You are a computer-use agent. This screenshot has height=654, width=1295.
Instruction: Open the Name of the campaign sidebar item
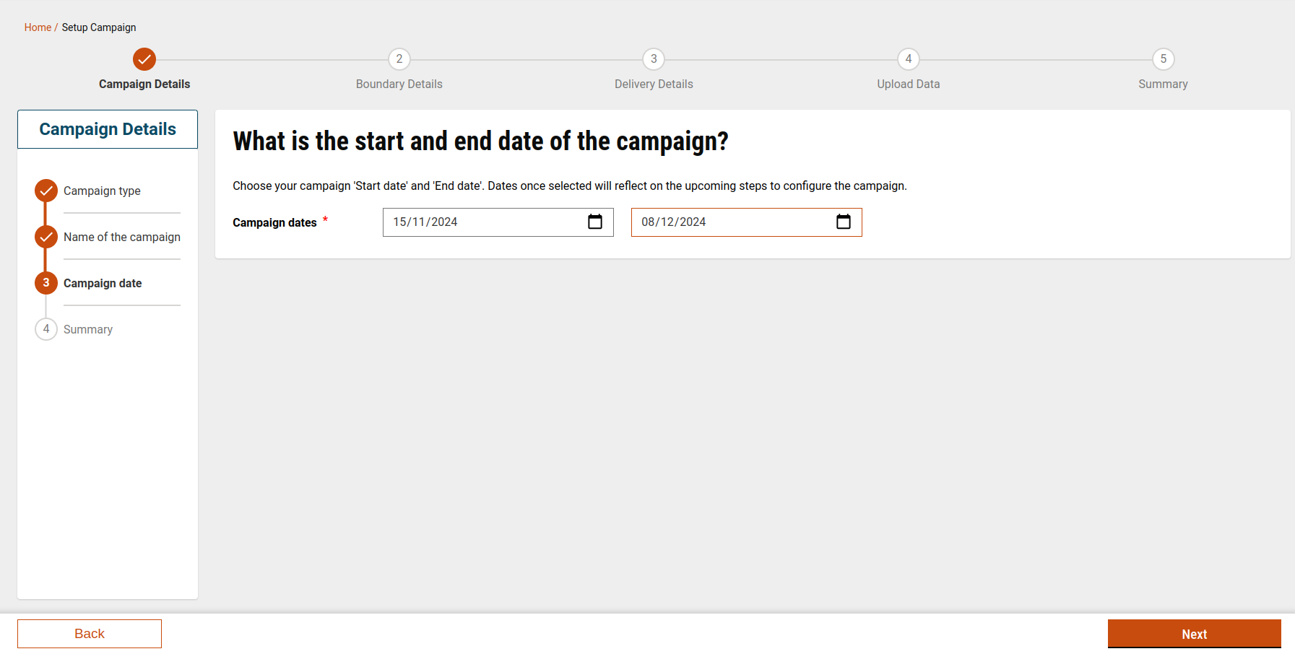click(122, 237)
